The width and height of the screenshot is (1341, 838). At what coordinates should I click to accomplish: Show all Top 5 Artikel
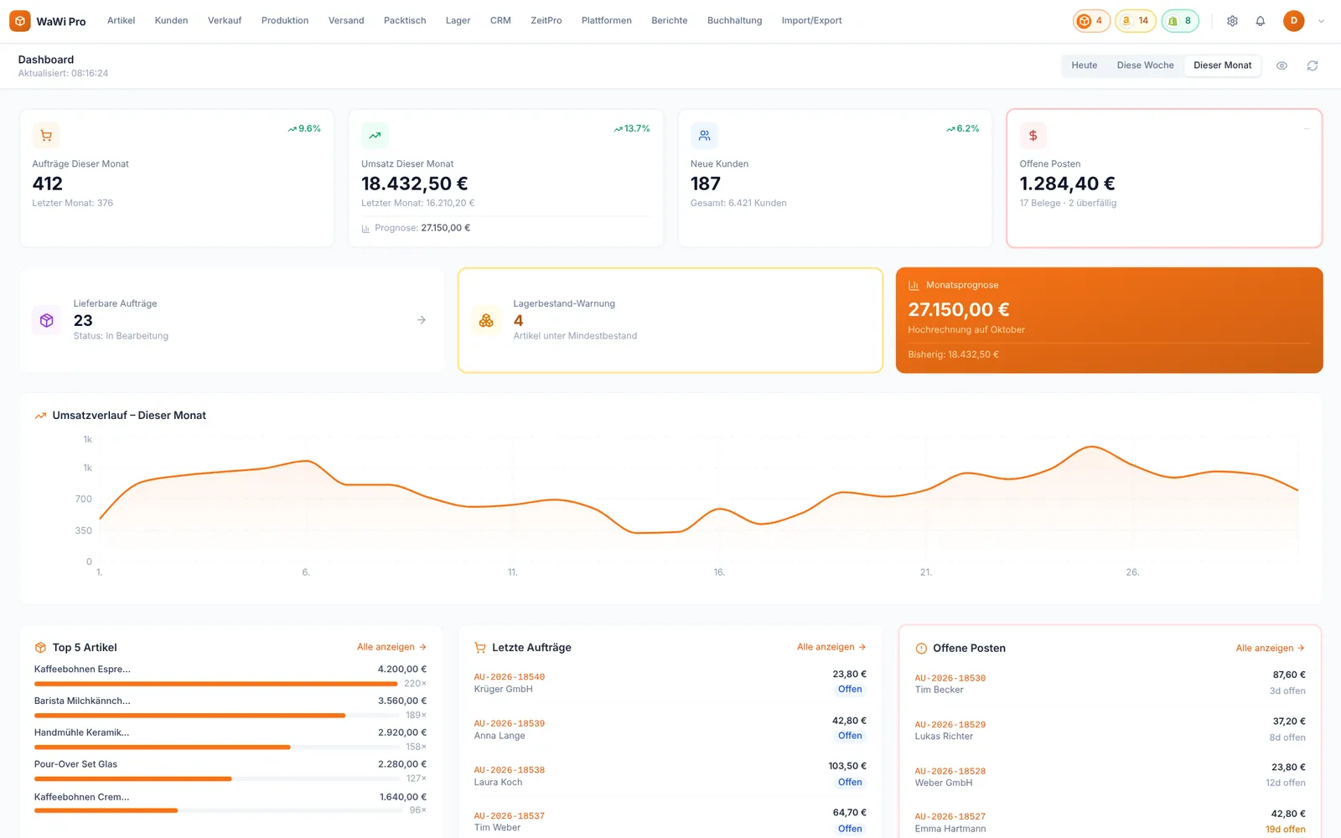pyautogui.click(x=391, y=647)
